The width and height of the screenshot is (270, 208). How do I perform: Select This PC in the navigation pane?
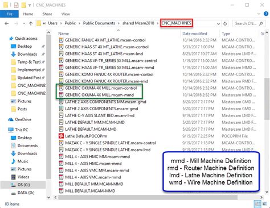click(22, 130)
